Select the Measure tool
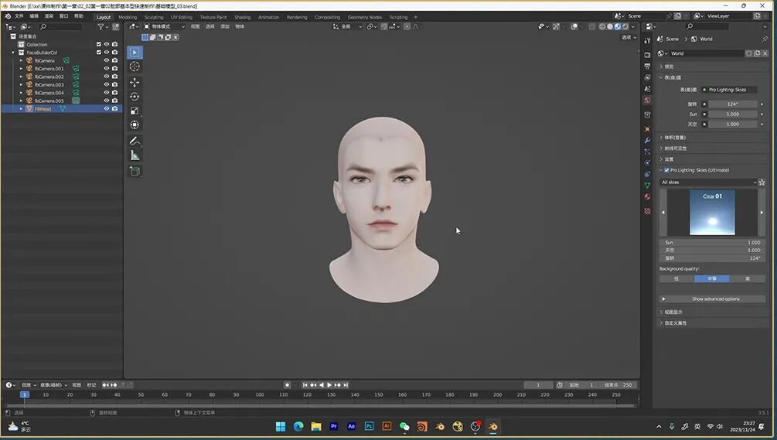The height and width of the screenshot is (440, 777). (135, 155)
